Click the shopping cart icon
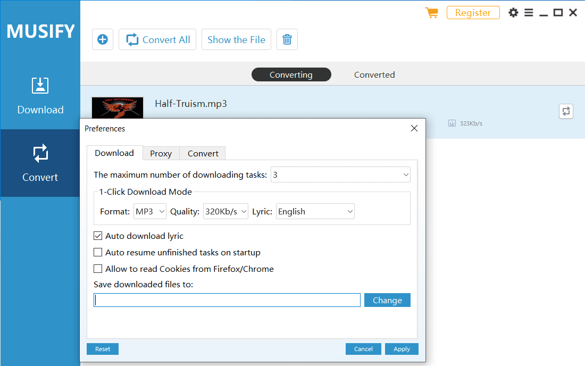The width and height of the screenshot is (585, 366). [432, 13]
